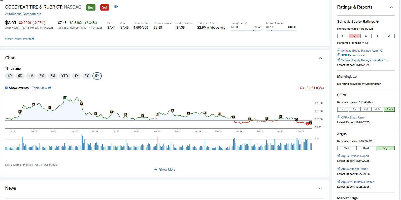Click the Today's range bar
This screenshot has width=401, height=200.
point(246,30)
